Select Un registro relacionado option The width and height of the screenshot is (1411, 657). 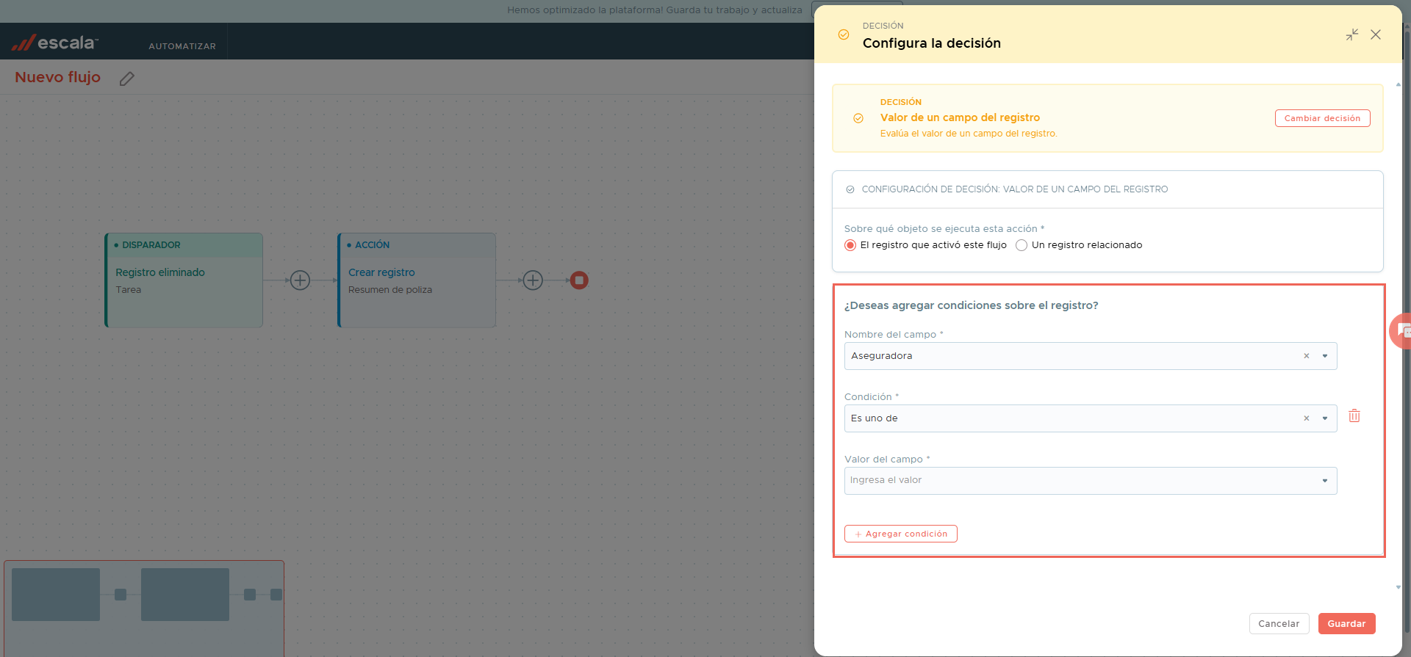pyautogui.click(x=1022, y=245)
